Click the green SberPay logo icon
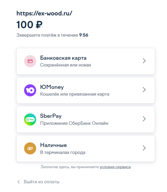The image size is (167, 192). click(30, 119)
